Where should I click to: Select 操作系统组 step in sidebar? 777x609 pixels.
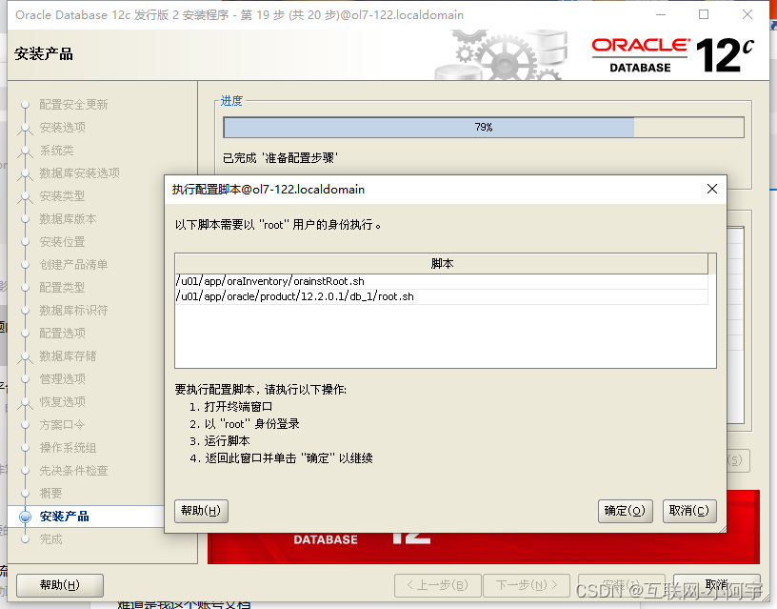click(68, 448)
